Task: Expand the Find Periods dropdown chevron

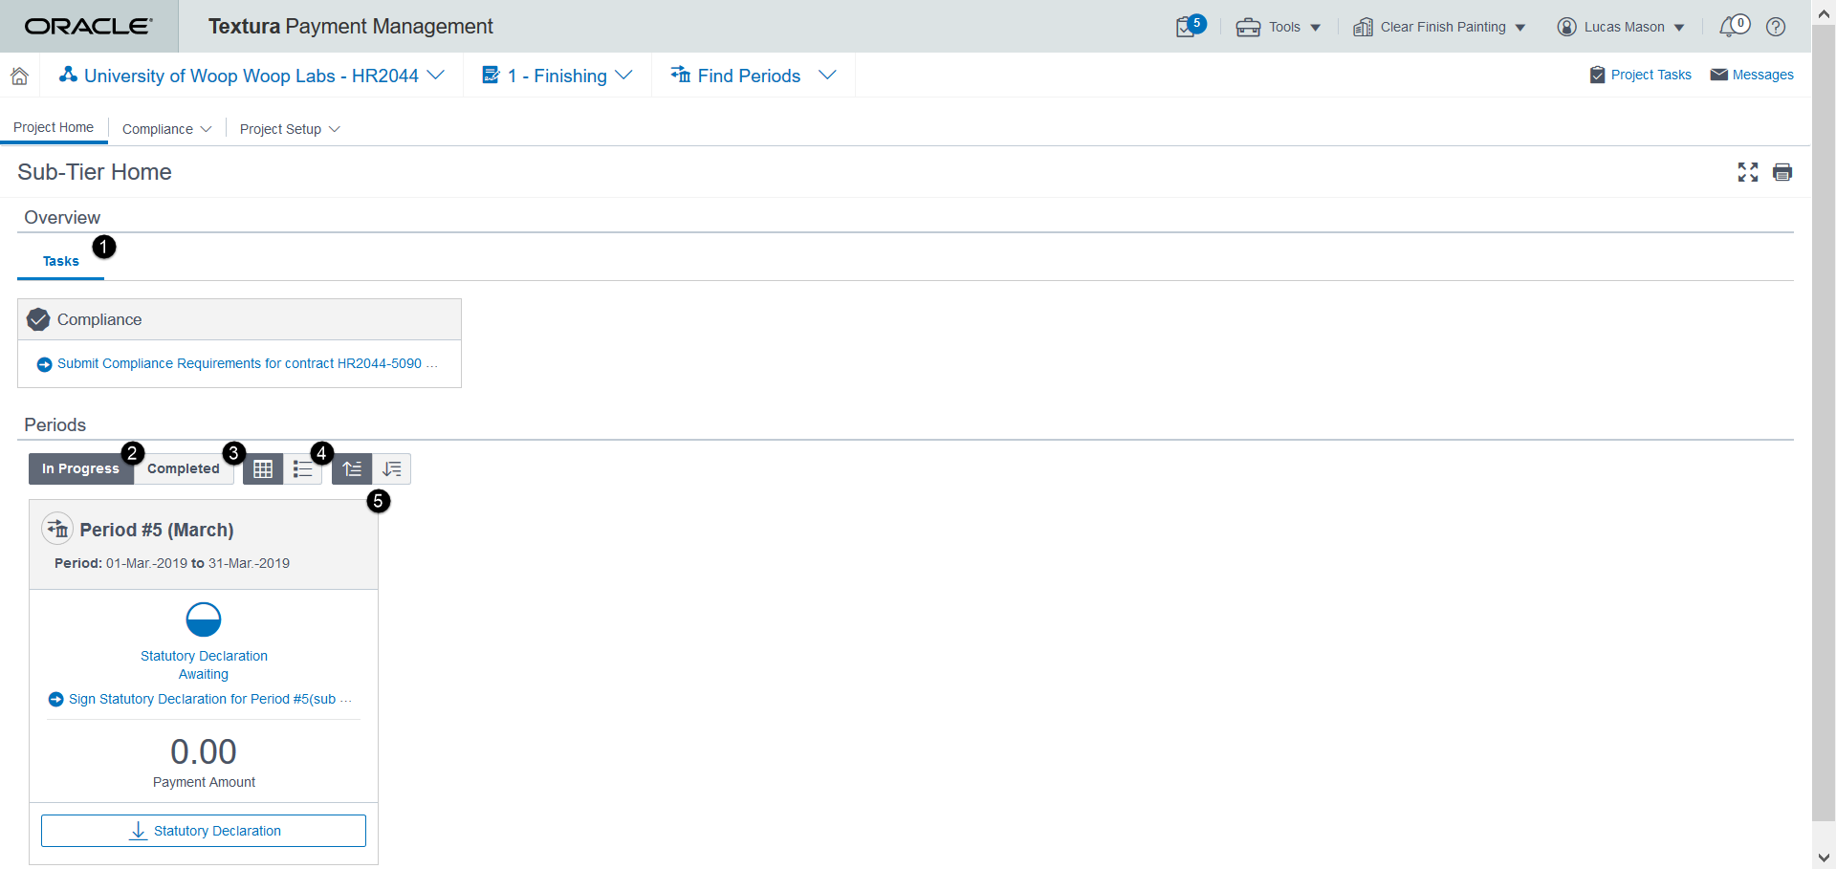Action: point(827,75)
